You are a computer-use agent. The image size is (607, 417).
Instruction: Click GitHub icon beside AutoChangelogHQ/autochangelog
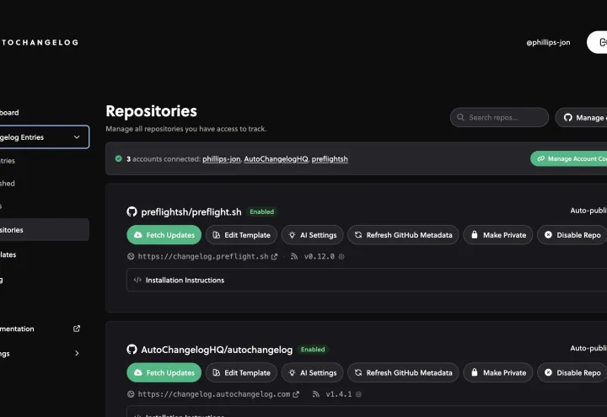pyautogui.click(x=132, y=350)
